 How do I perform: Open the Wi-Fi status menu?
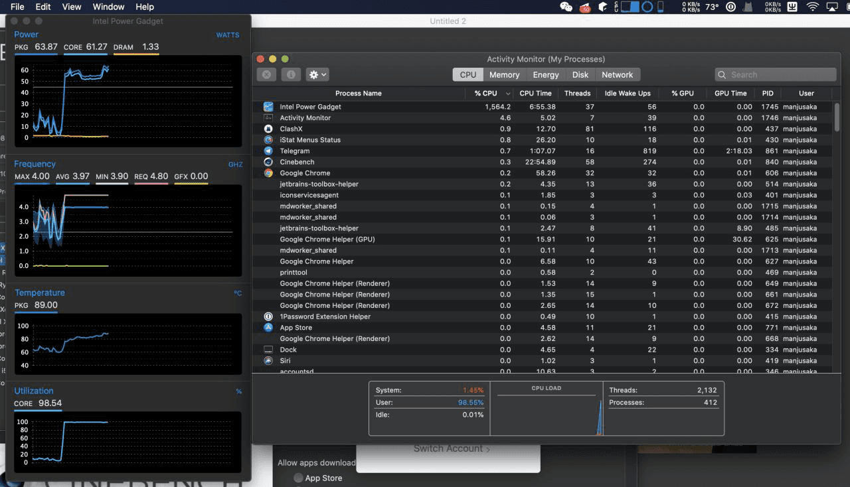(813, 7)
